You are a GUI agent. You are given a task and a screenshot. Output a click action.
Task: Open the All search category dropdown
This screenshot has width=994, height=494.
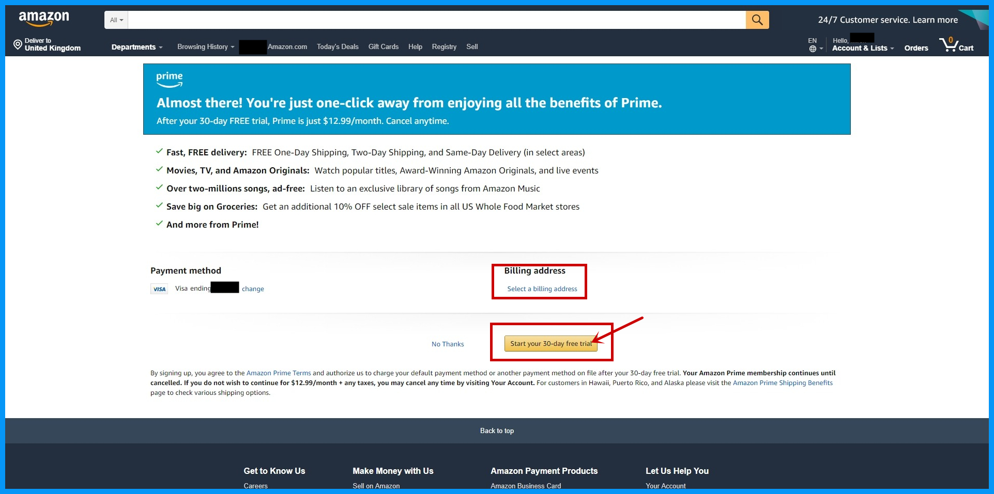pyautogui.click(x=116, y=20)
